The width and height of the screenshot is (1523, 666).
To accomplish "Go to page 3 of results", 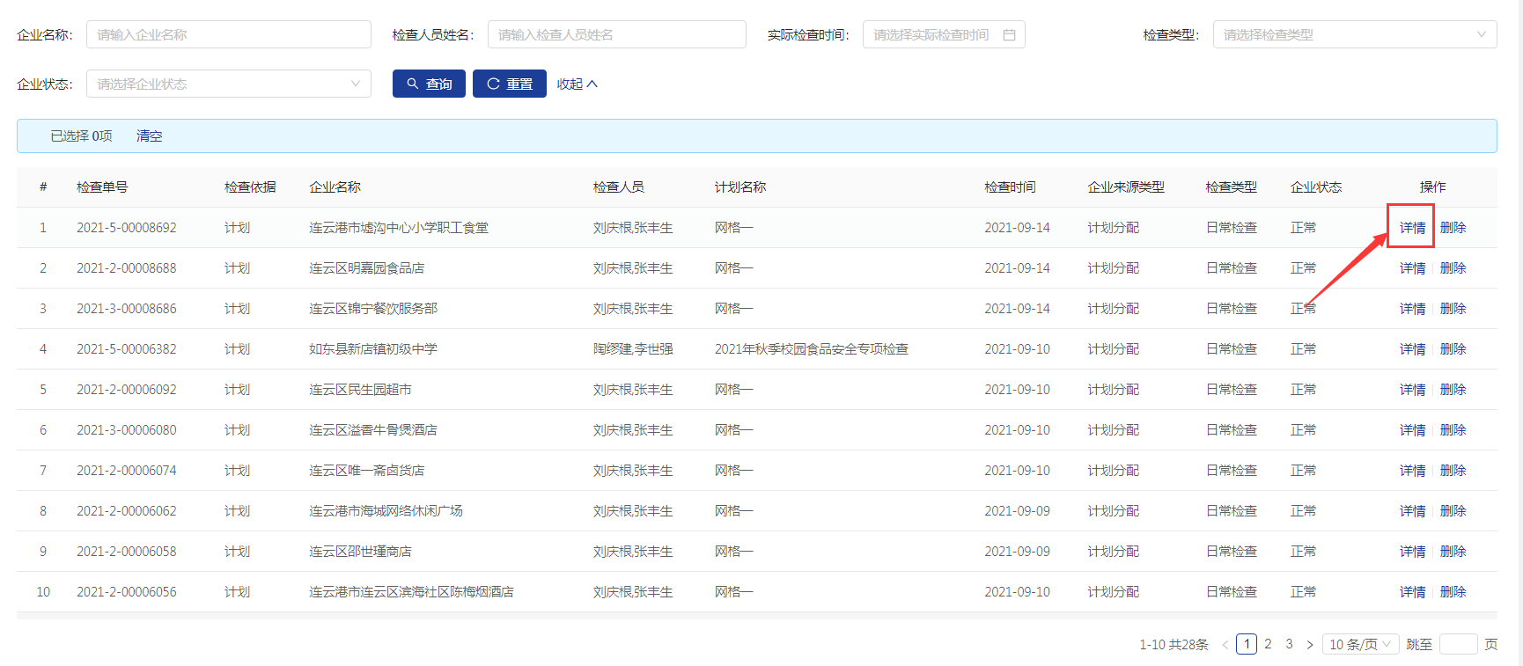I will click(x=1289, y=644).
